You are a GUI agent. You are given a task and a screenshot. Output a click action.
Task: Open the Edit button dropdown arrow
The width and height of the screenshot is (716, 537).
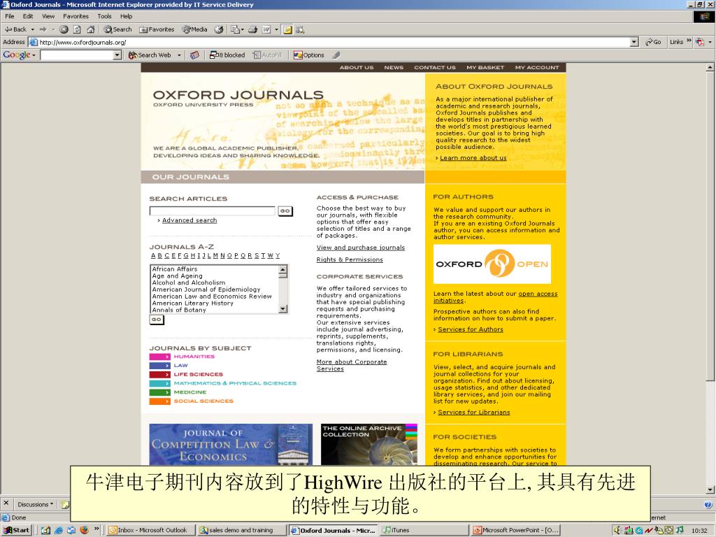point(275,29)
